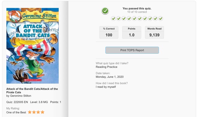Click the fourth orange rating star
The image size is (198, 117).
43,112
